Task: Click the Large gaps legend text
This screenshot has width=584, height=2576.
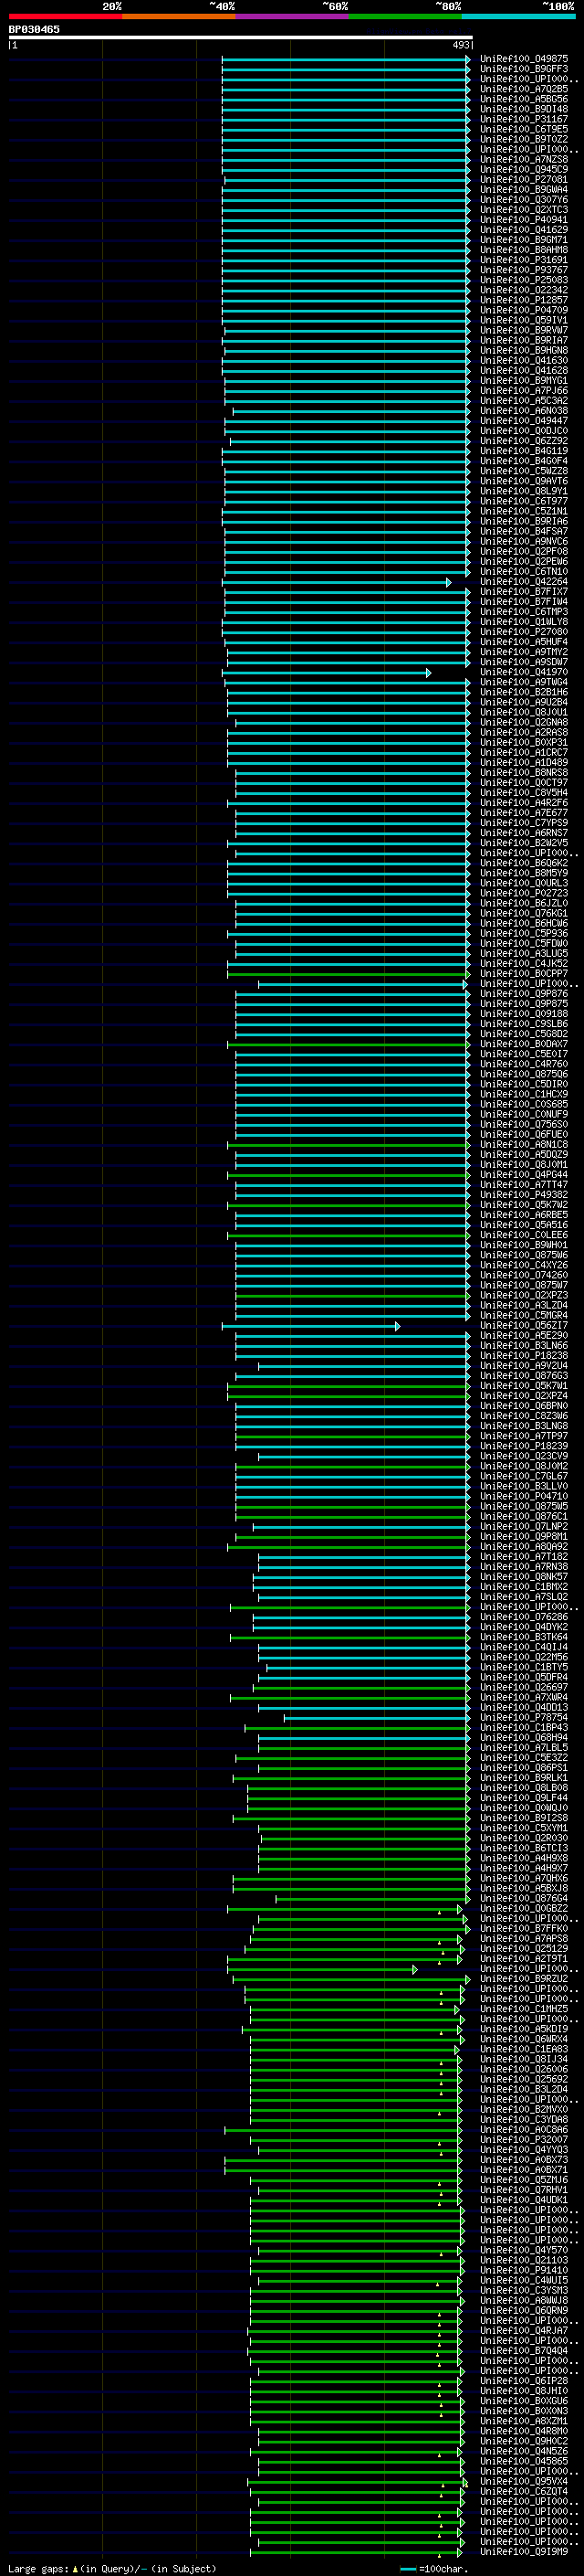Action: coord(112,2569)
